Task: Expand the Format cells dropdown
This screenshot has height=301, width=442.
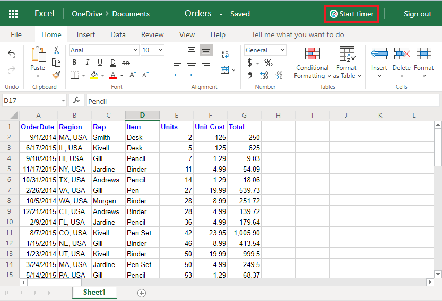Action: [424, 76]
